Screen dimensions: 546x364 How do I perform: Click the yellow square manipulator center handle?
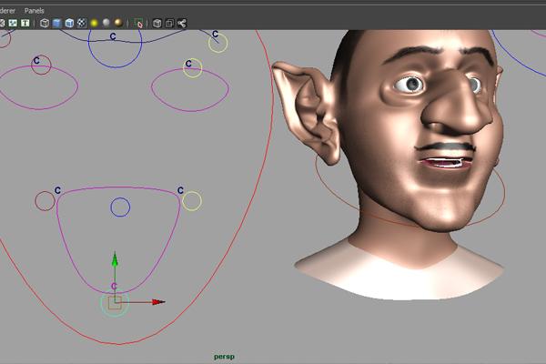[x=115, y=303]
